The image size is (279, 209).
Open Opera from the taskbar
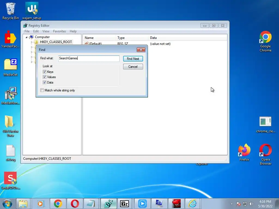75,204
